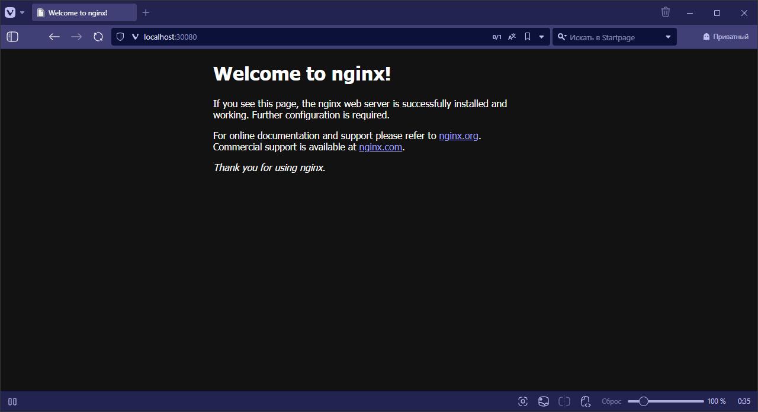Open a new tab with the plus button
This screenshot has width=758, height=412.
pos(146,12)
